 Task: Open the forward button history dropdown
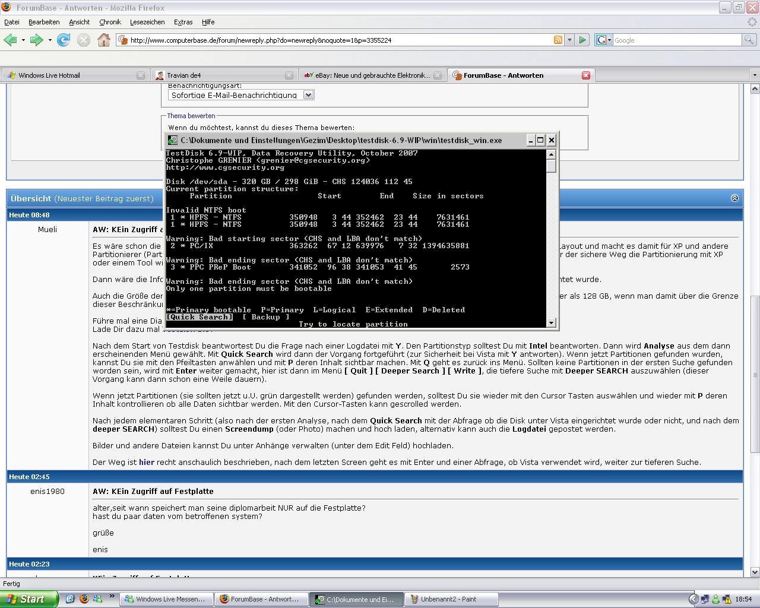click(50, 40)
